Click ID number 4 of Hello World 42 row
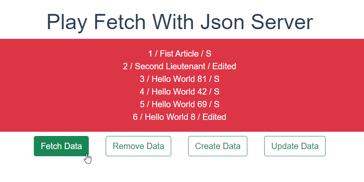Viewport: 364px width, 182px height. click(x=142, y=92)
